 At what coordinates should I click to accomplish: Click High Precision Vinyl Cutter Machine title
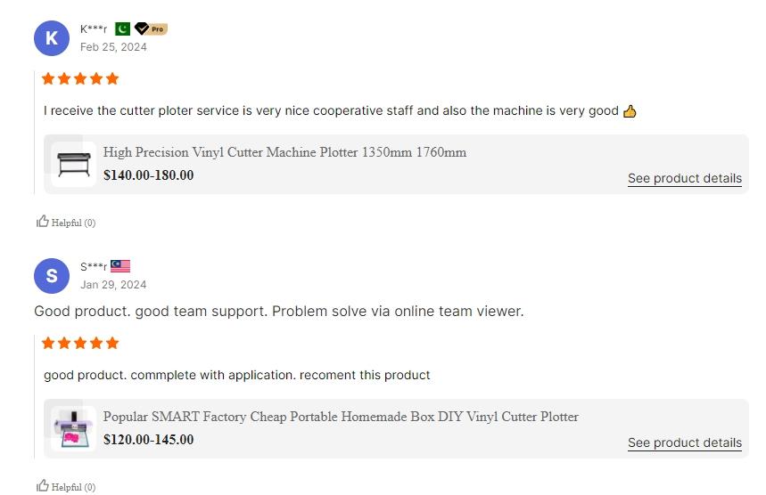point(284,152)
